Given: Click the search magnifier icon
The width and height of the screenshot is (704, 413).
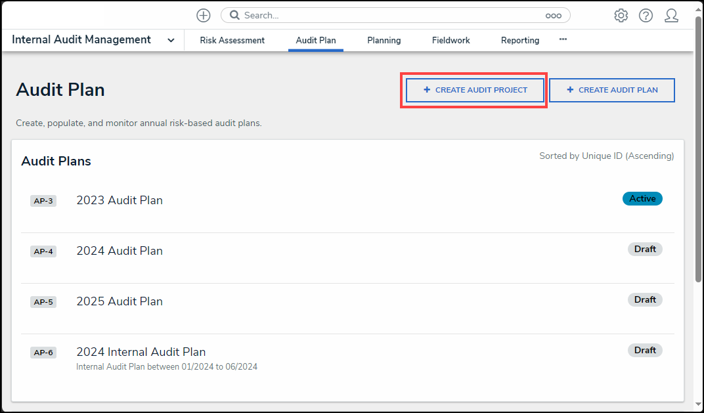Looking at the screenshot, I should pyautogui.click(x=234, y=15).
